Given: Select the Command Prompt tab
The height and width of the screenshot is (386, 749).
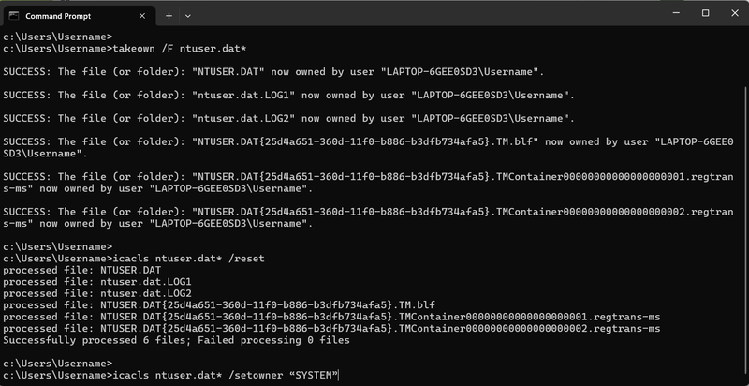Looking at the screenshot, I should click(x=80, y=16).
